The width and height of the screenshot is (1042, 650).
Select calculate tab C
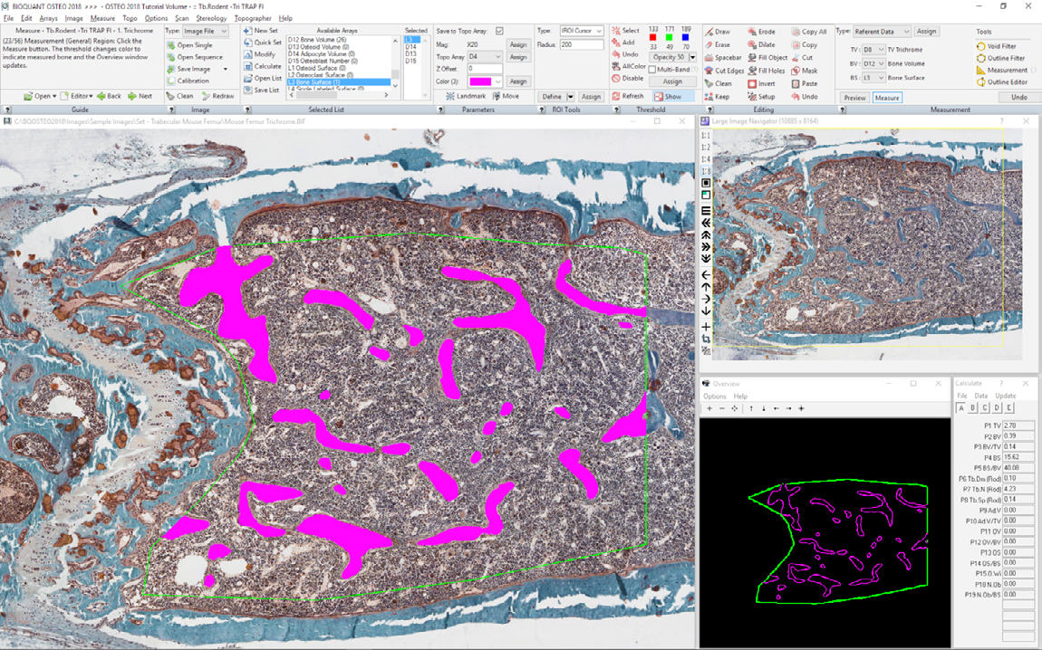[x=985, y=408]
